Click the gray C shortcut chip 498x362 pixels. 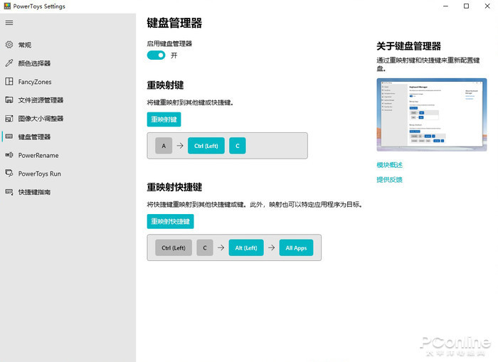pyautogui.click(x=205, y=247)
